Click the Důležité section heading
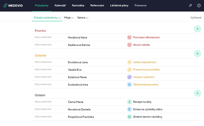 (x=40, y=56)
